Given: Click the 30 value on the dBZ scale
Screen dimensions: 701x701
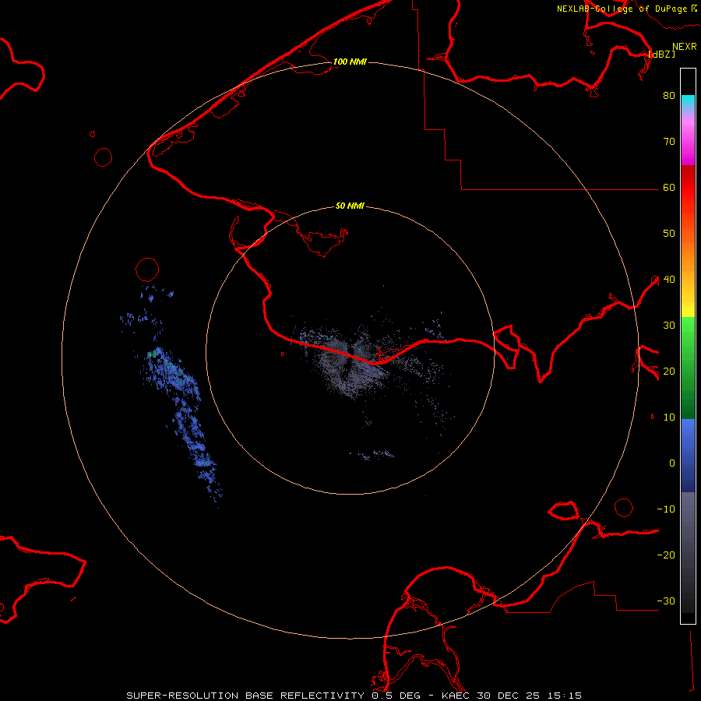Looking at the screenshot, I should pos(669,326).
